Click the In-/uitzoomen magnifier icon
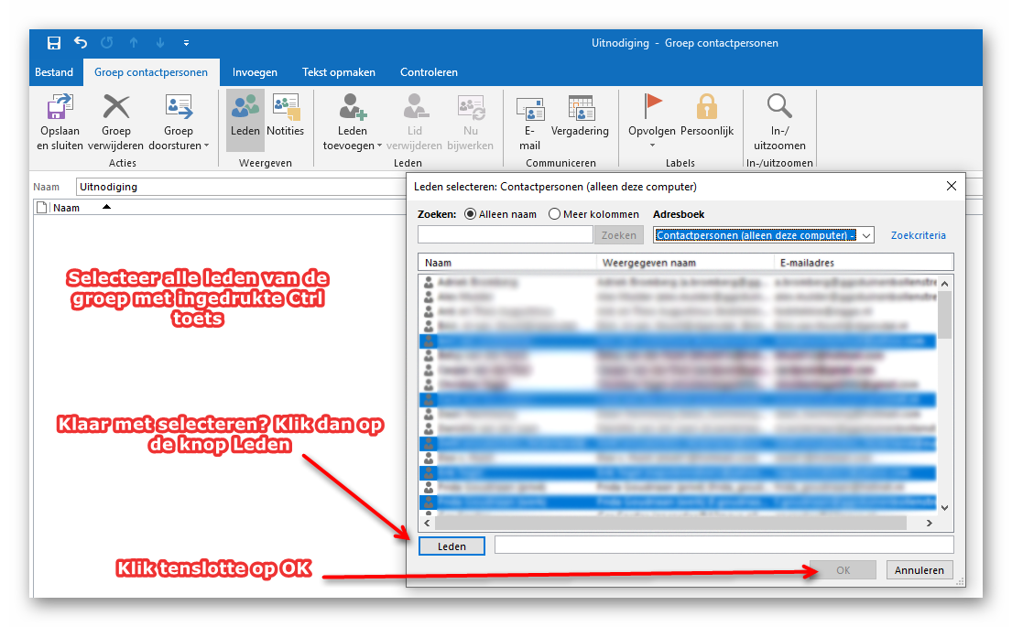Image resolution: width=1012 pixels, height=627 pixels. pyautogui.click(x=779, y=108)
